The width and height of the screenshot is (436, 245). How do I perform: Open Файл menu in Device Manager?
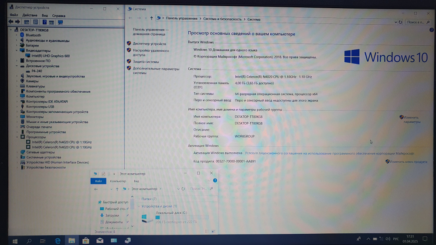(x=14, y=15)
